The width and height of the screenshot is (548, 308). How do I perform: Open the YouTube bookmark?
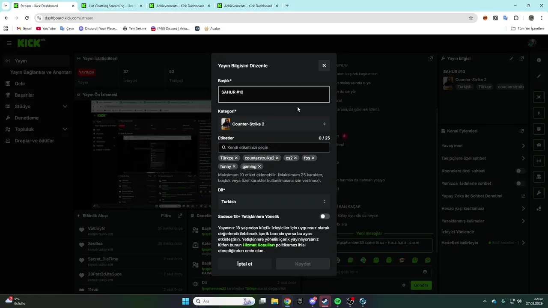click(x=46, y=29)
